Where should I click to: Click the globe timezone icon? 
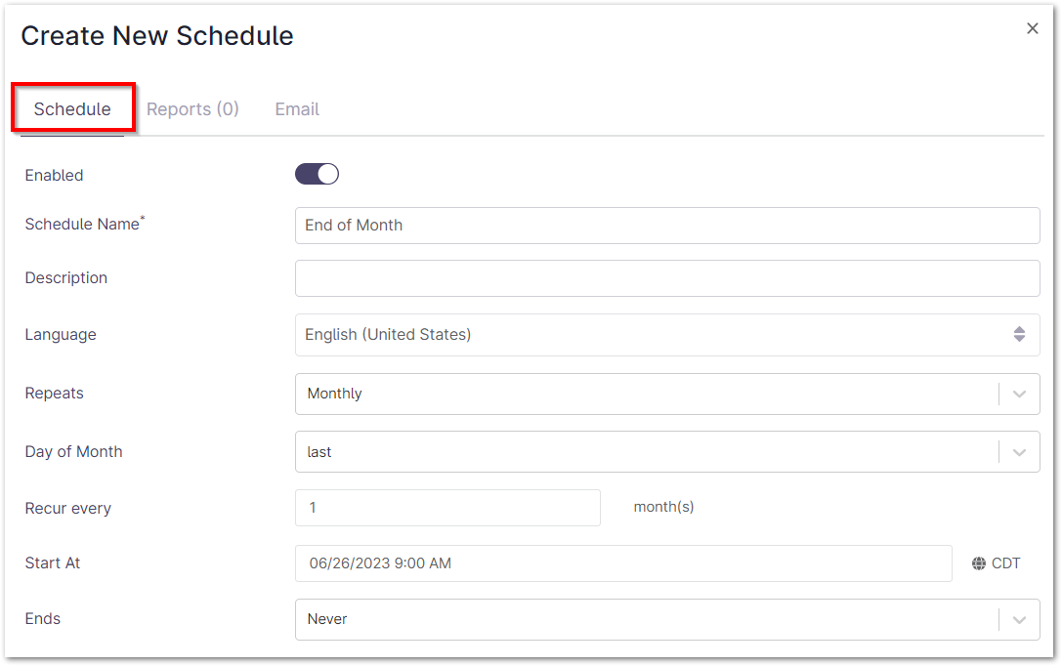pyautogui.click(x=979, y=563)
